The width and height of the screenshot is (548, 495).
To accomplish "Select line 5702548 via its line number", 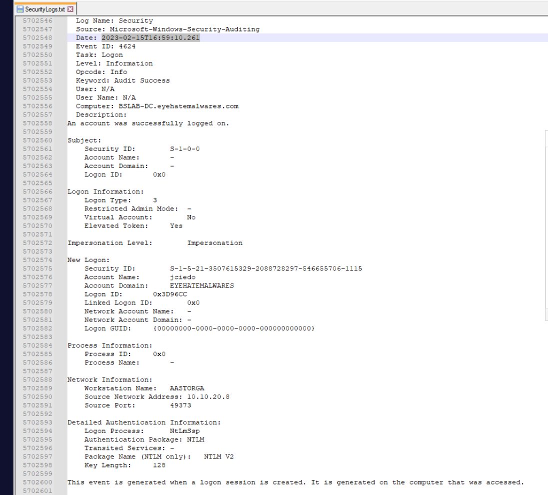I will click(37, 38).
